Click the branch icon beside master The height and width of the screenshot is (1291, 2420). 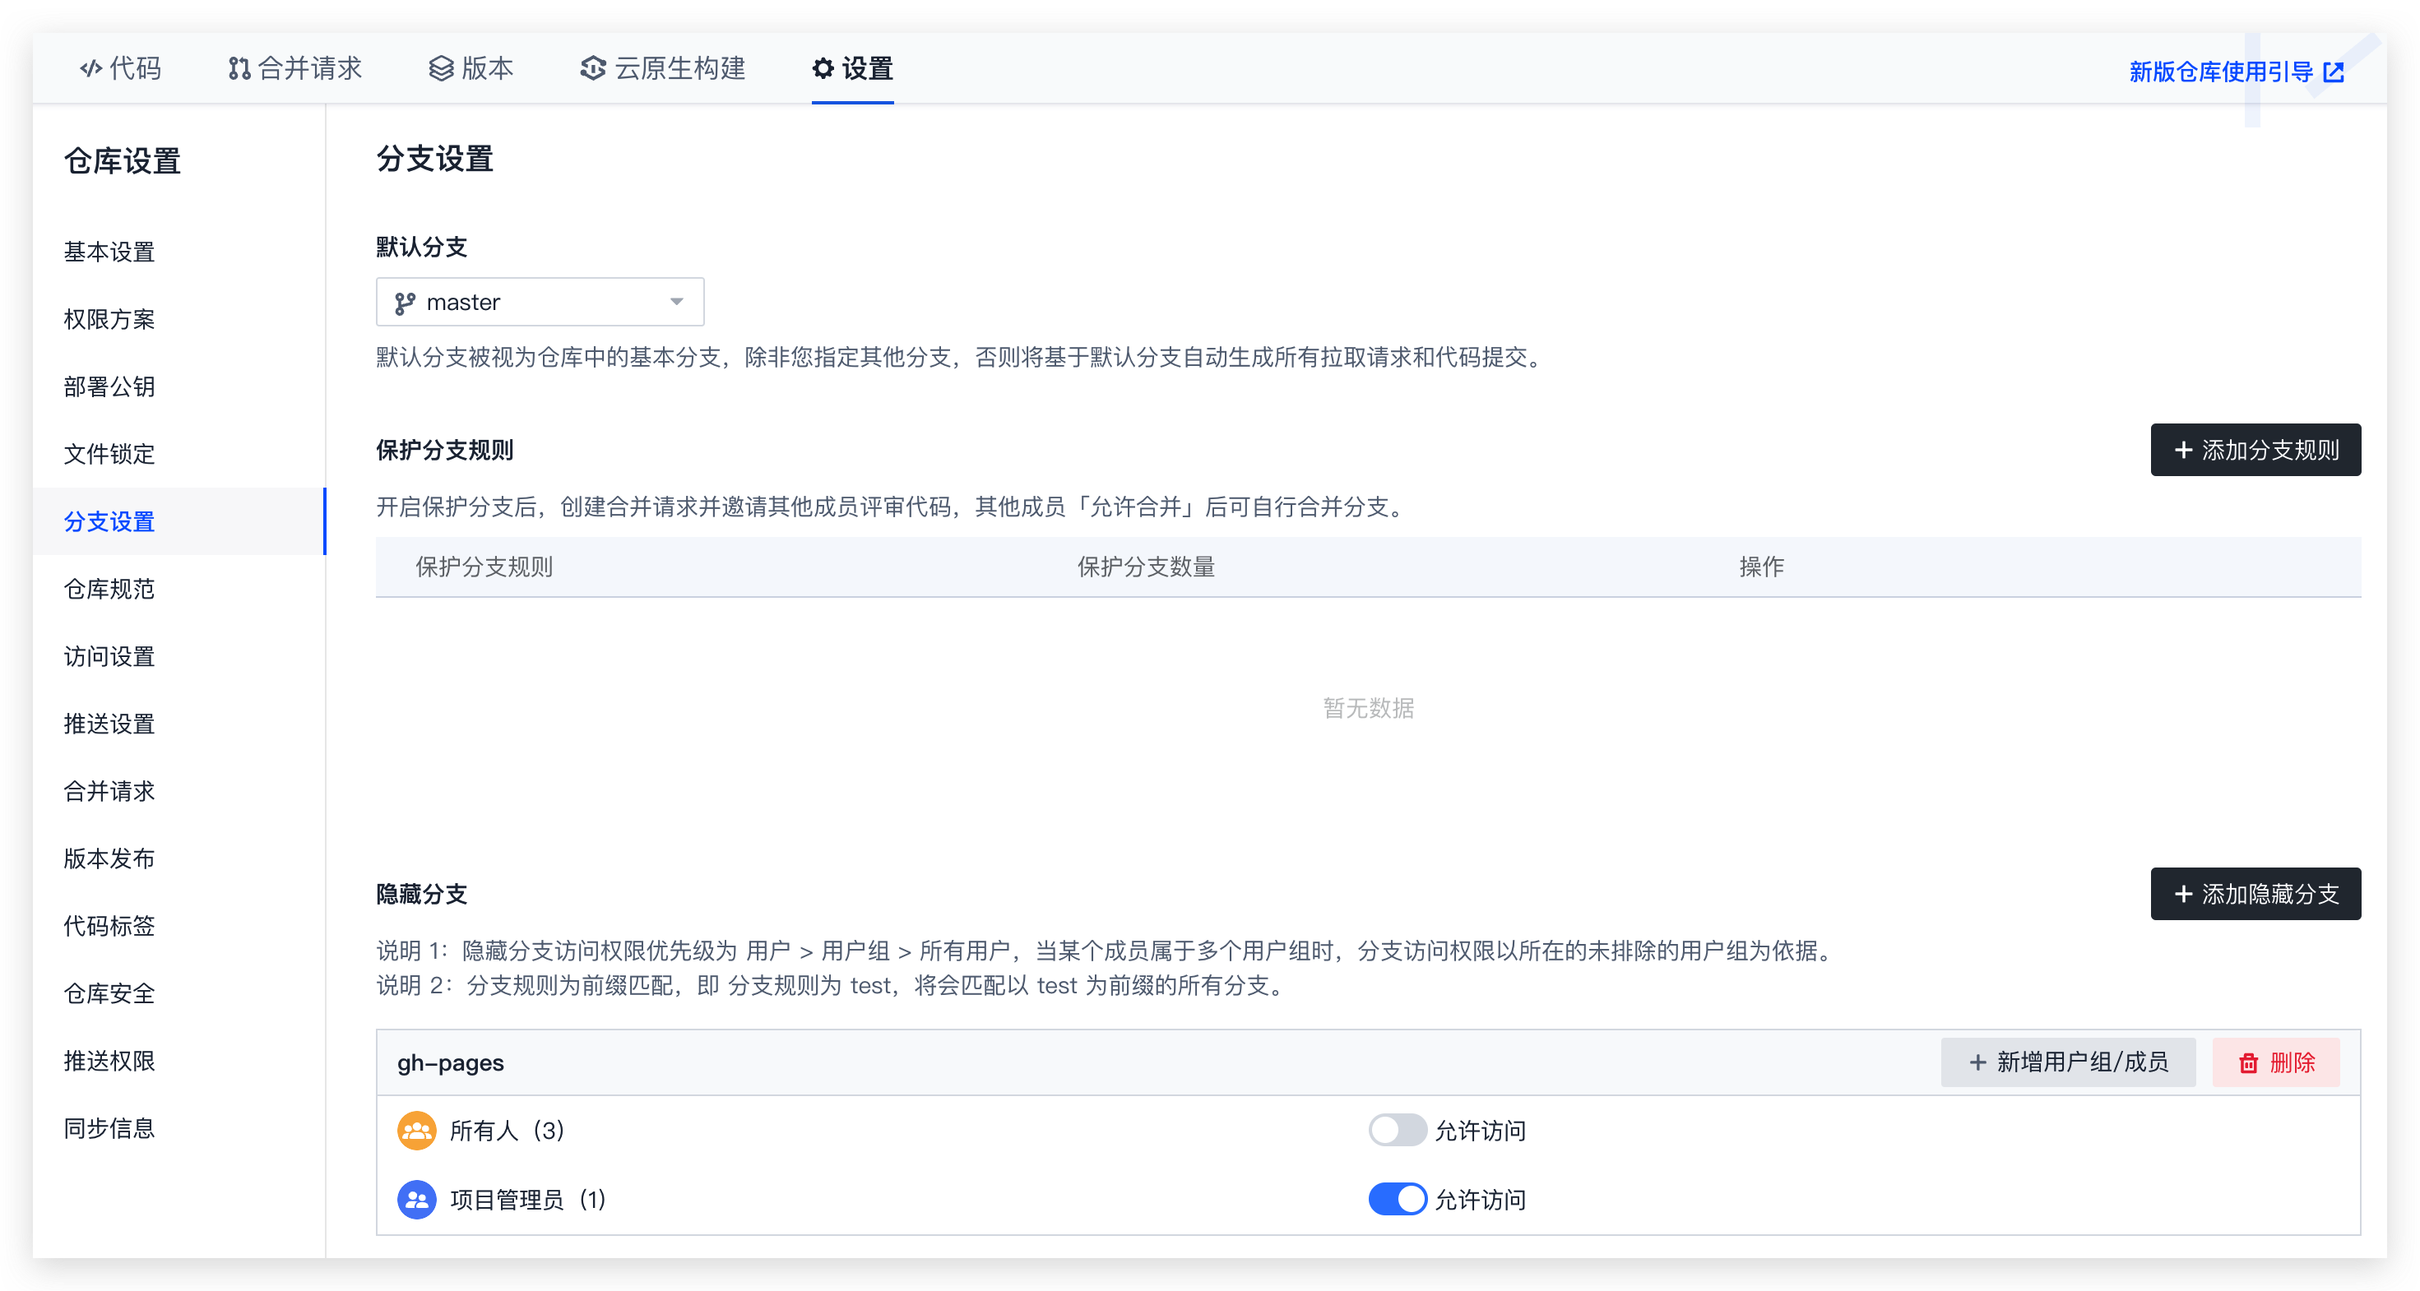pos(405,303)
